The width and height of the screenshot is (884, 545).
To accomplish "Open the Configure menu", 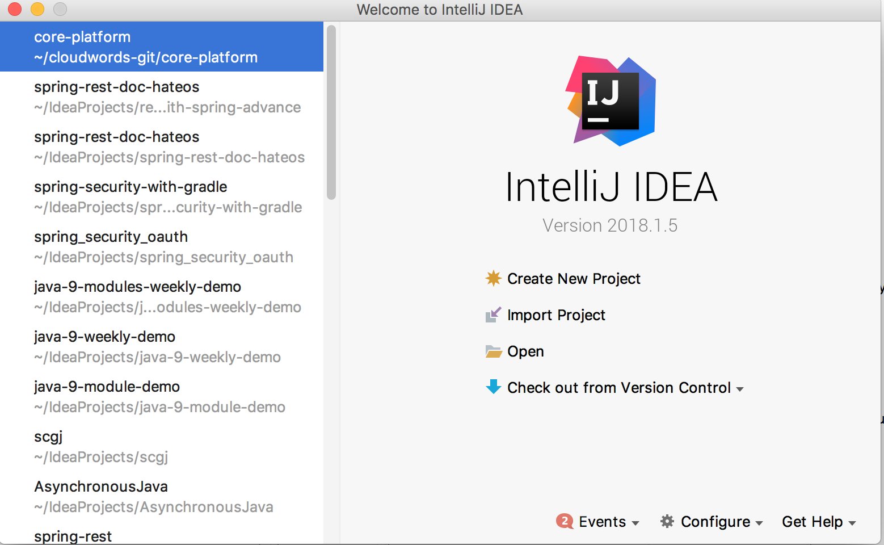I will point(715,522).
